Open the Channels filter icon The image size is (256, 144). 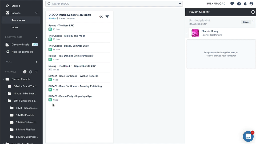[x=36, y=72]
